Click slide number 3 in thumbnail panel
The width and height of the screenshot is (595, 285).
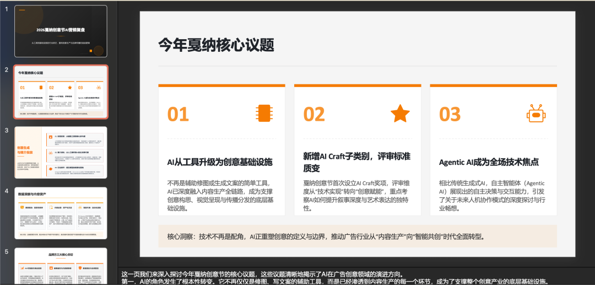point(6,130)
